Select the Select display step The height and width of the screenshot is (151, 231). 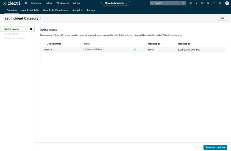(x=17, y=34)
